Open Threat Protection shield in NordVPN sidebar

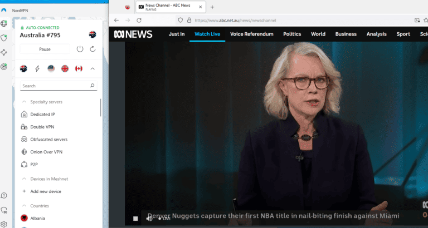point(4,38)
